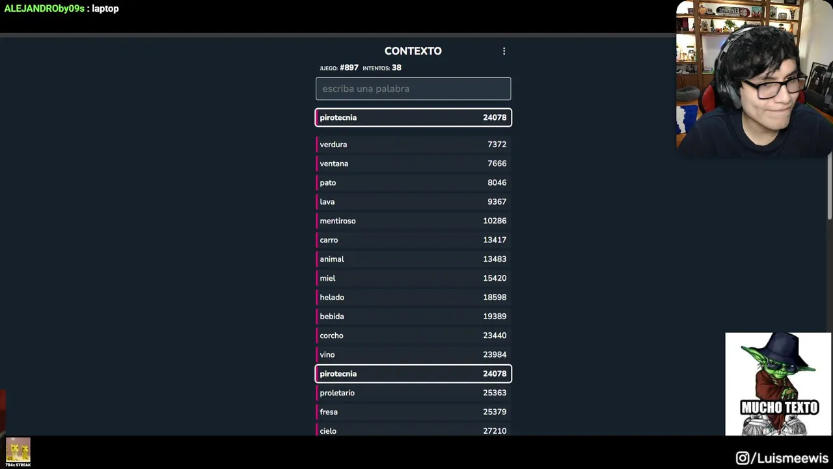Select the vino guess row

(413, 355)
